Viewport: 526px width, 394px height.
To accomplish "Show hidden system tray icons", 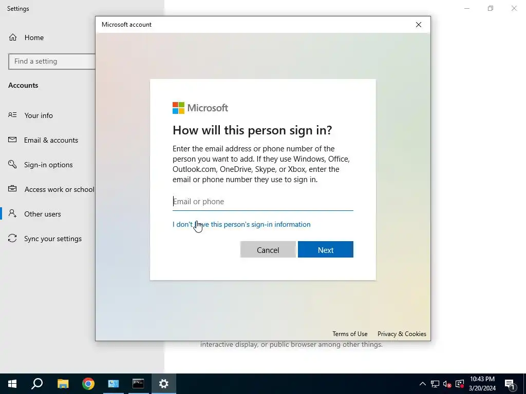I will click(423, 384).
